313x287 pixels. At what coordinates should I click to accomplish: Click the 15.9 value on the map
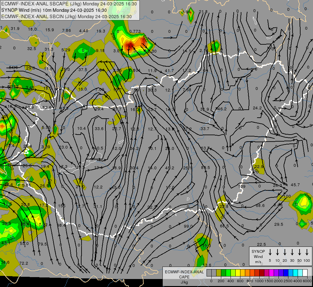(x=50, y=30)
